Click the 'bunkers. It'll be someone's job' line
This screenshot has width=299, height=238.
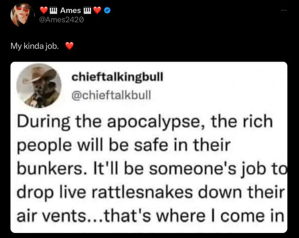(x=152, y=169)
